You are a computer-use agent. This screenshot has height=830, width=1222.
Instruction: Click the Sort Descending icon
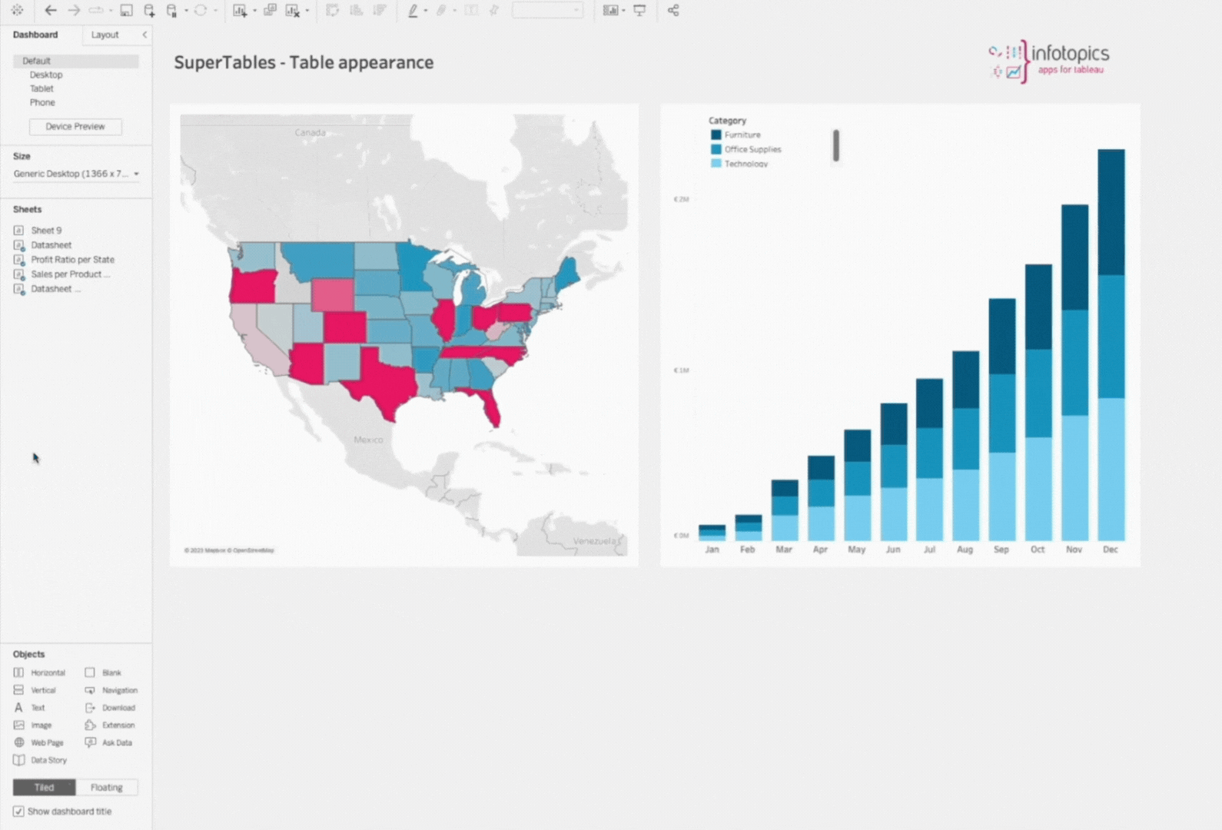[x=380, y=10]
